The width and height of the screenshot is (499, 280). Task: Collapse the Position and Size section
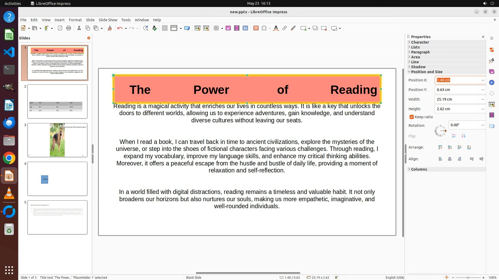pyautogui.click(x=426, y=72)
